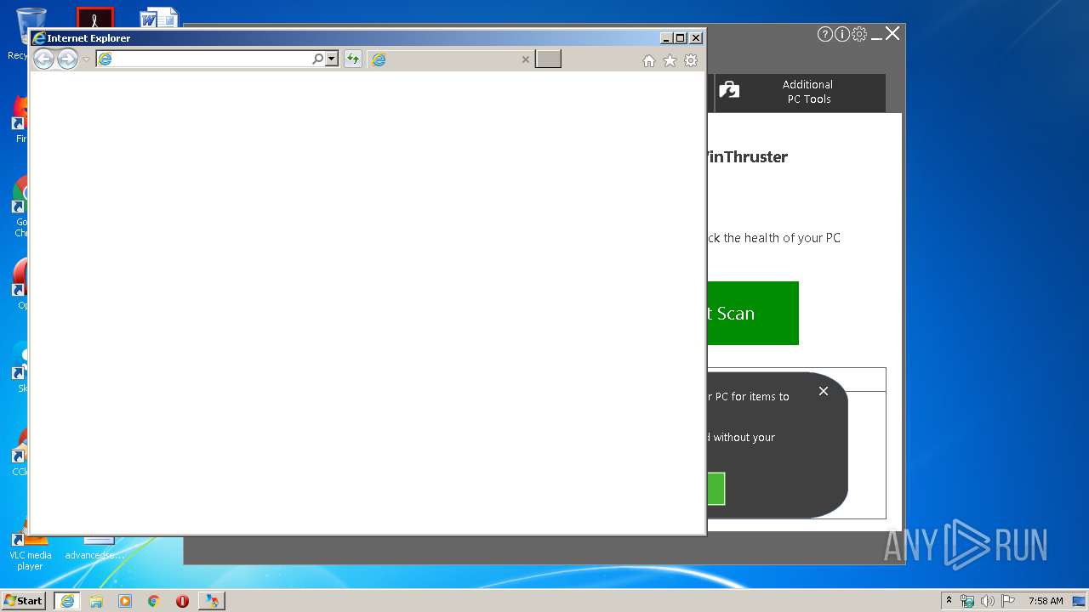Open Windows Explorer from the taskbar
The height and width of the screenshot is (612, 1089).
point(96,601)
